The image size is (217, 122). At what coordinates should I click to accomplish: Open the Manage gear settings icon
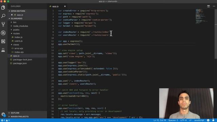click(x=3, y=115)
